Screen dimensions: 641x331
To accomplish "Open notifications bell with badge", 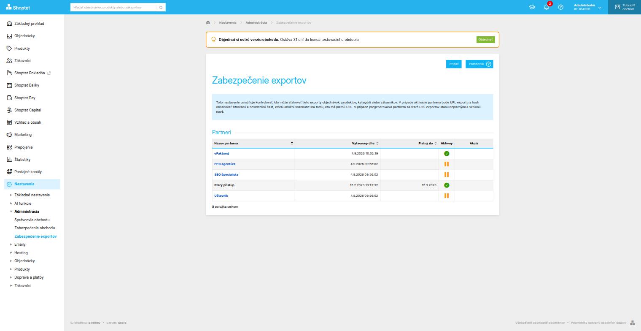I will tap(547, 7).
